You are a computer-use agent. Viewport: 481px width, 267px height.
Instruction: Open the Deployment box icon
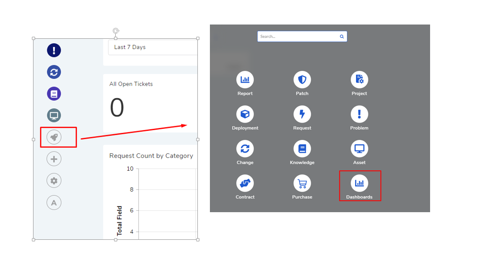tap(245, 114)
